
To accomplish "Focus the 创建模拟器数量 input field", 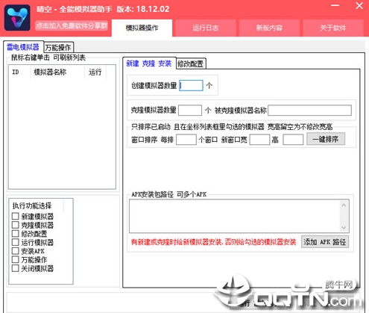I will pyautogui.click(x=191, y=85).
